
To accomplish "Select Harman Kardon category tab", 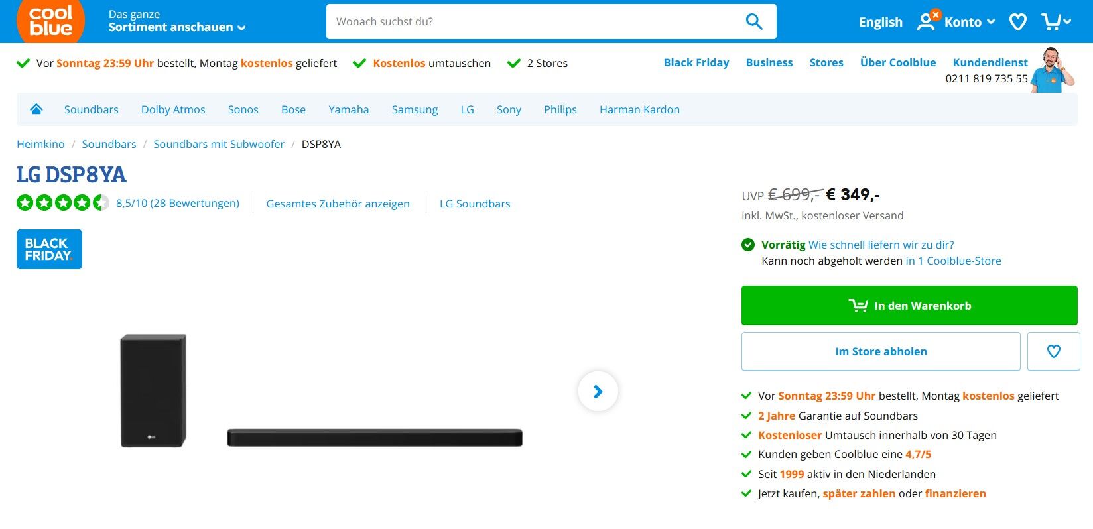I will 639,109.
